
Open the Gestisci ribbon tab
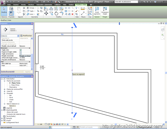pos(71,5)
